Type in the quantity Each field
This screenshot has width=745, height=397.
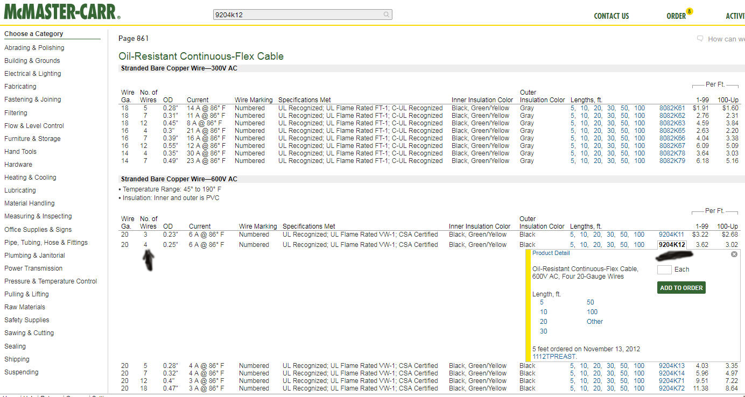click(664, 270)
